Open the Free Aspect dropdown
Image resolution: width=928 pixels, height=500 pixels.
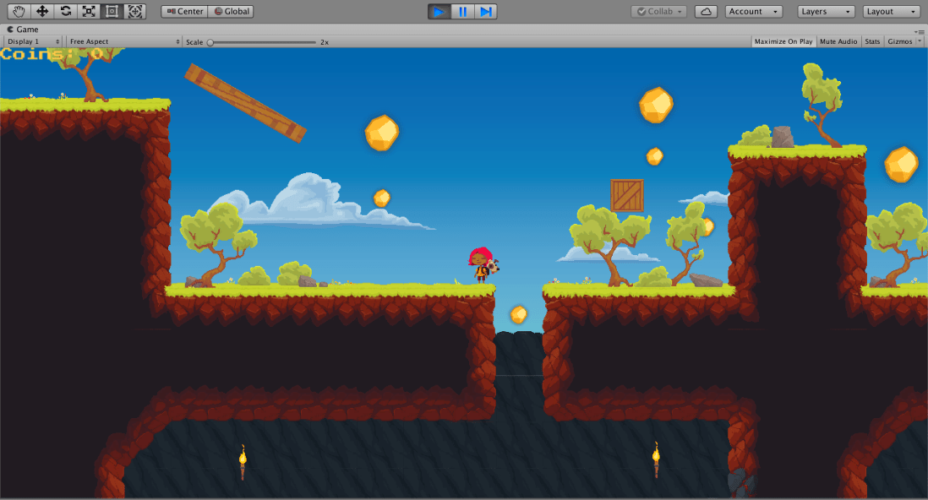124,41
